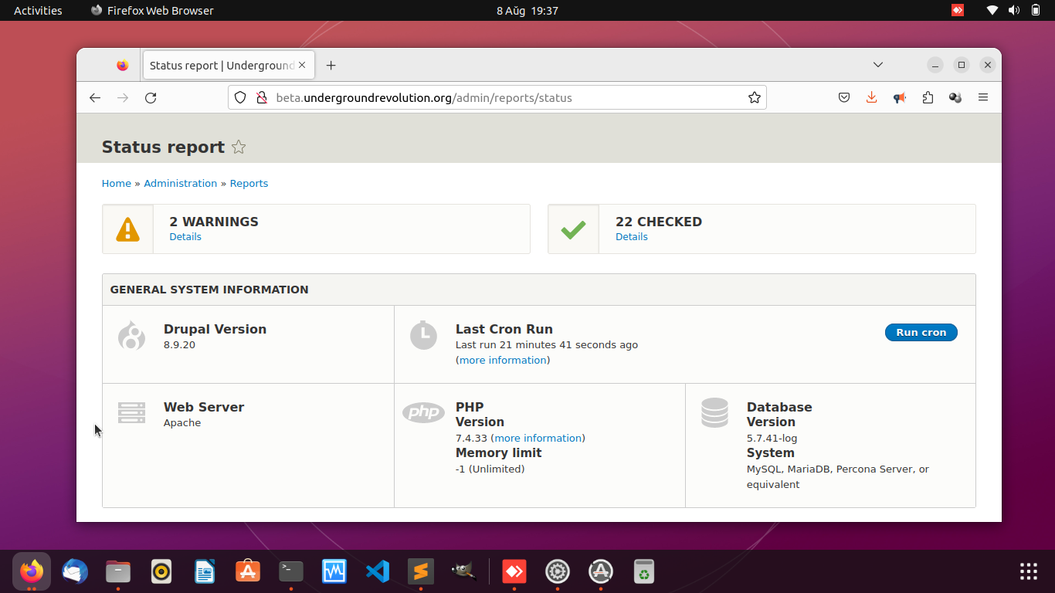Launch GIMP from the dock
Image resolution: width=1055 pixels, height=593 pixels.
pyautogui.click(x=464, y=571)
